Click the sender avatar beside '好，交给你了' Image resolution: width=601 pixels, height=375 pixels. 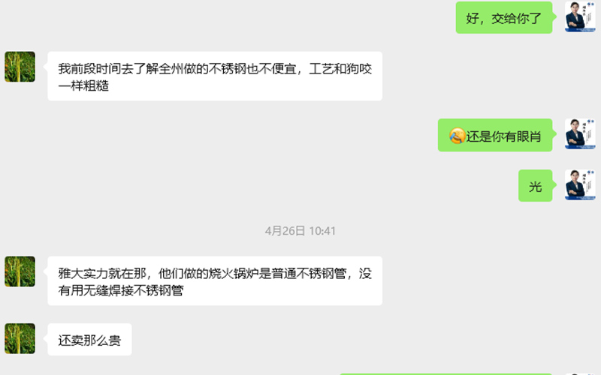[580, 16]
